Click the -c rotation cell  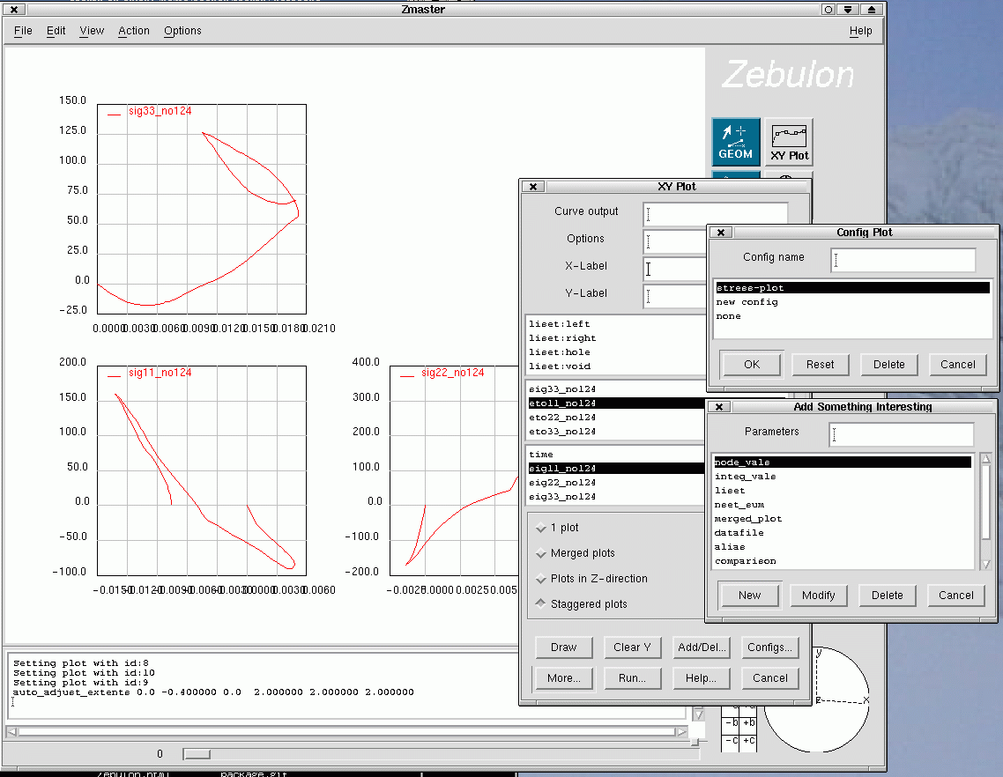point(732,741)
